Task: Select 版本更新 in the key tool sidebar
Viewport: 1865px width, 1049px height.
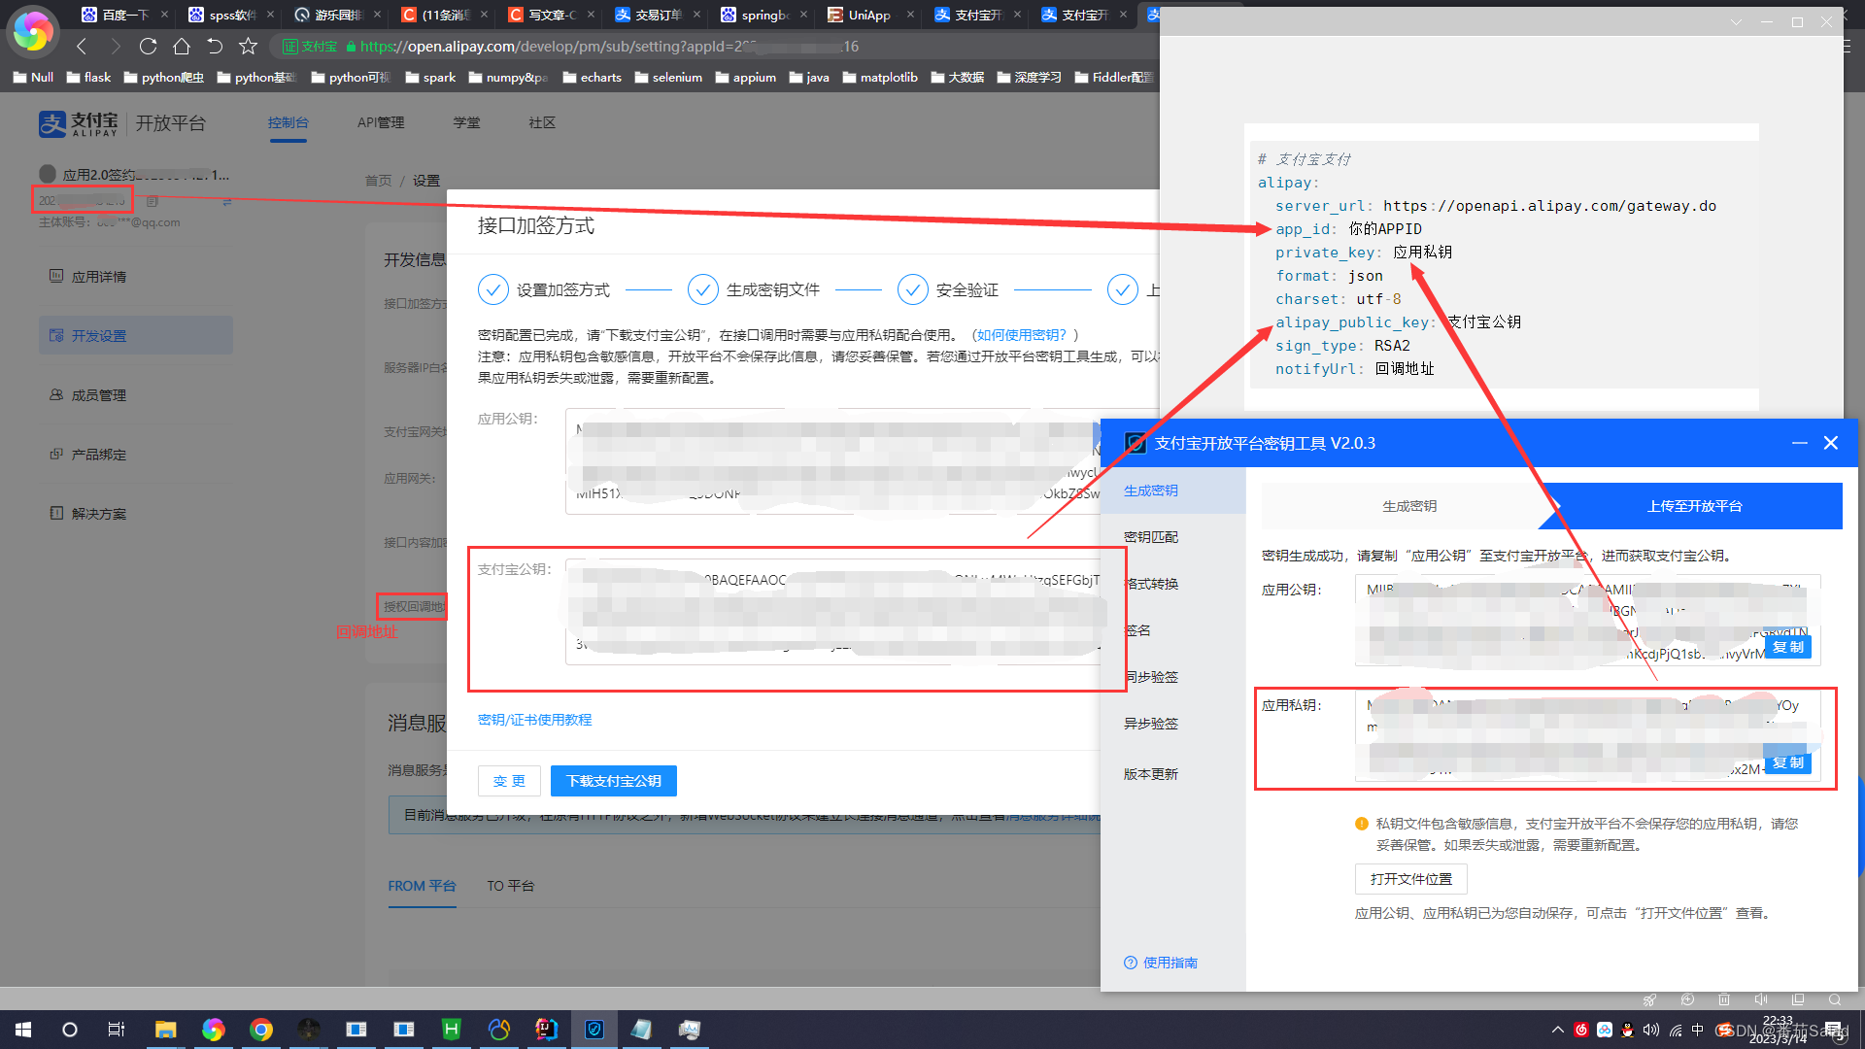Action: [x=1173, y=774]
